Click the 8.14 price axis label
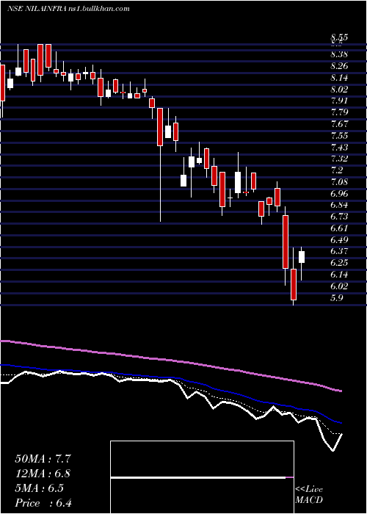The height and width of the screenshot is (514, 367). click(x=339, y=78)
